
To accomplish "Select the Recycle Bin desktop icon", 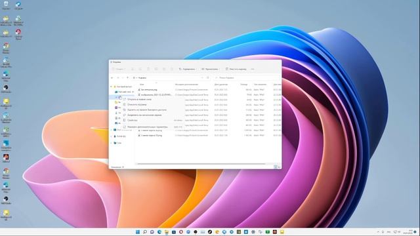I will point(6,6).
